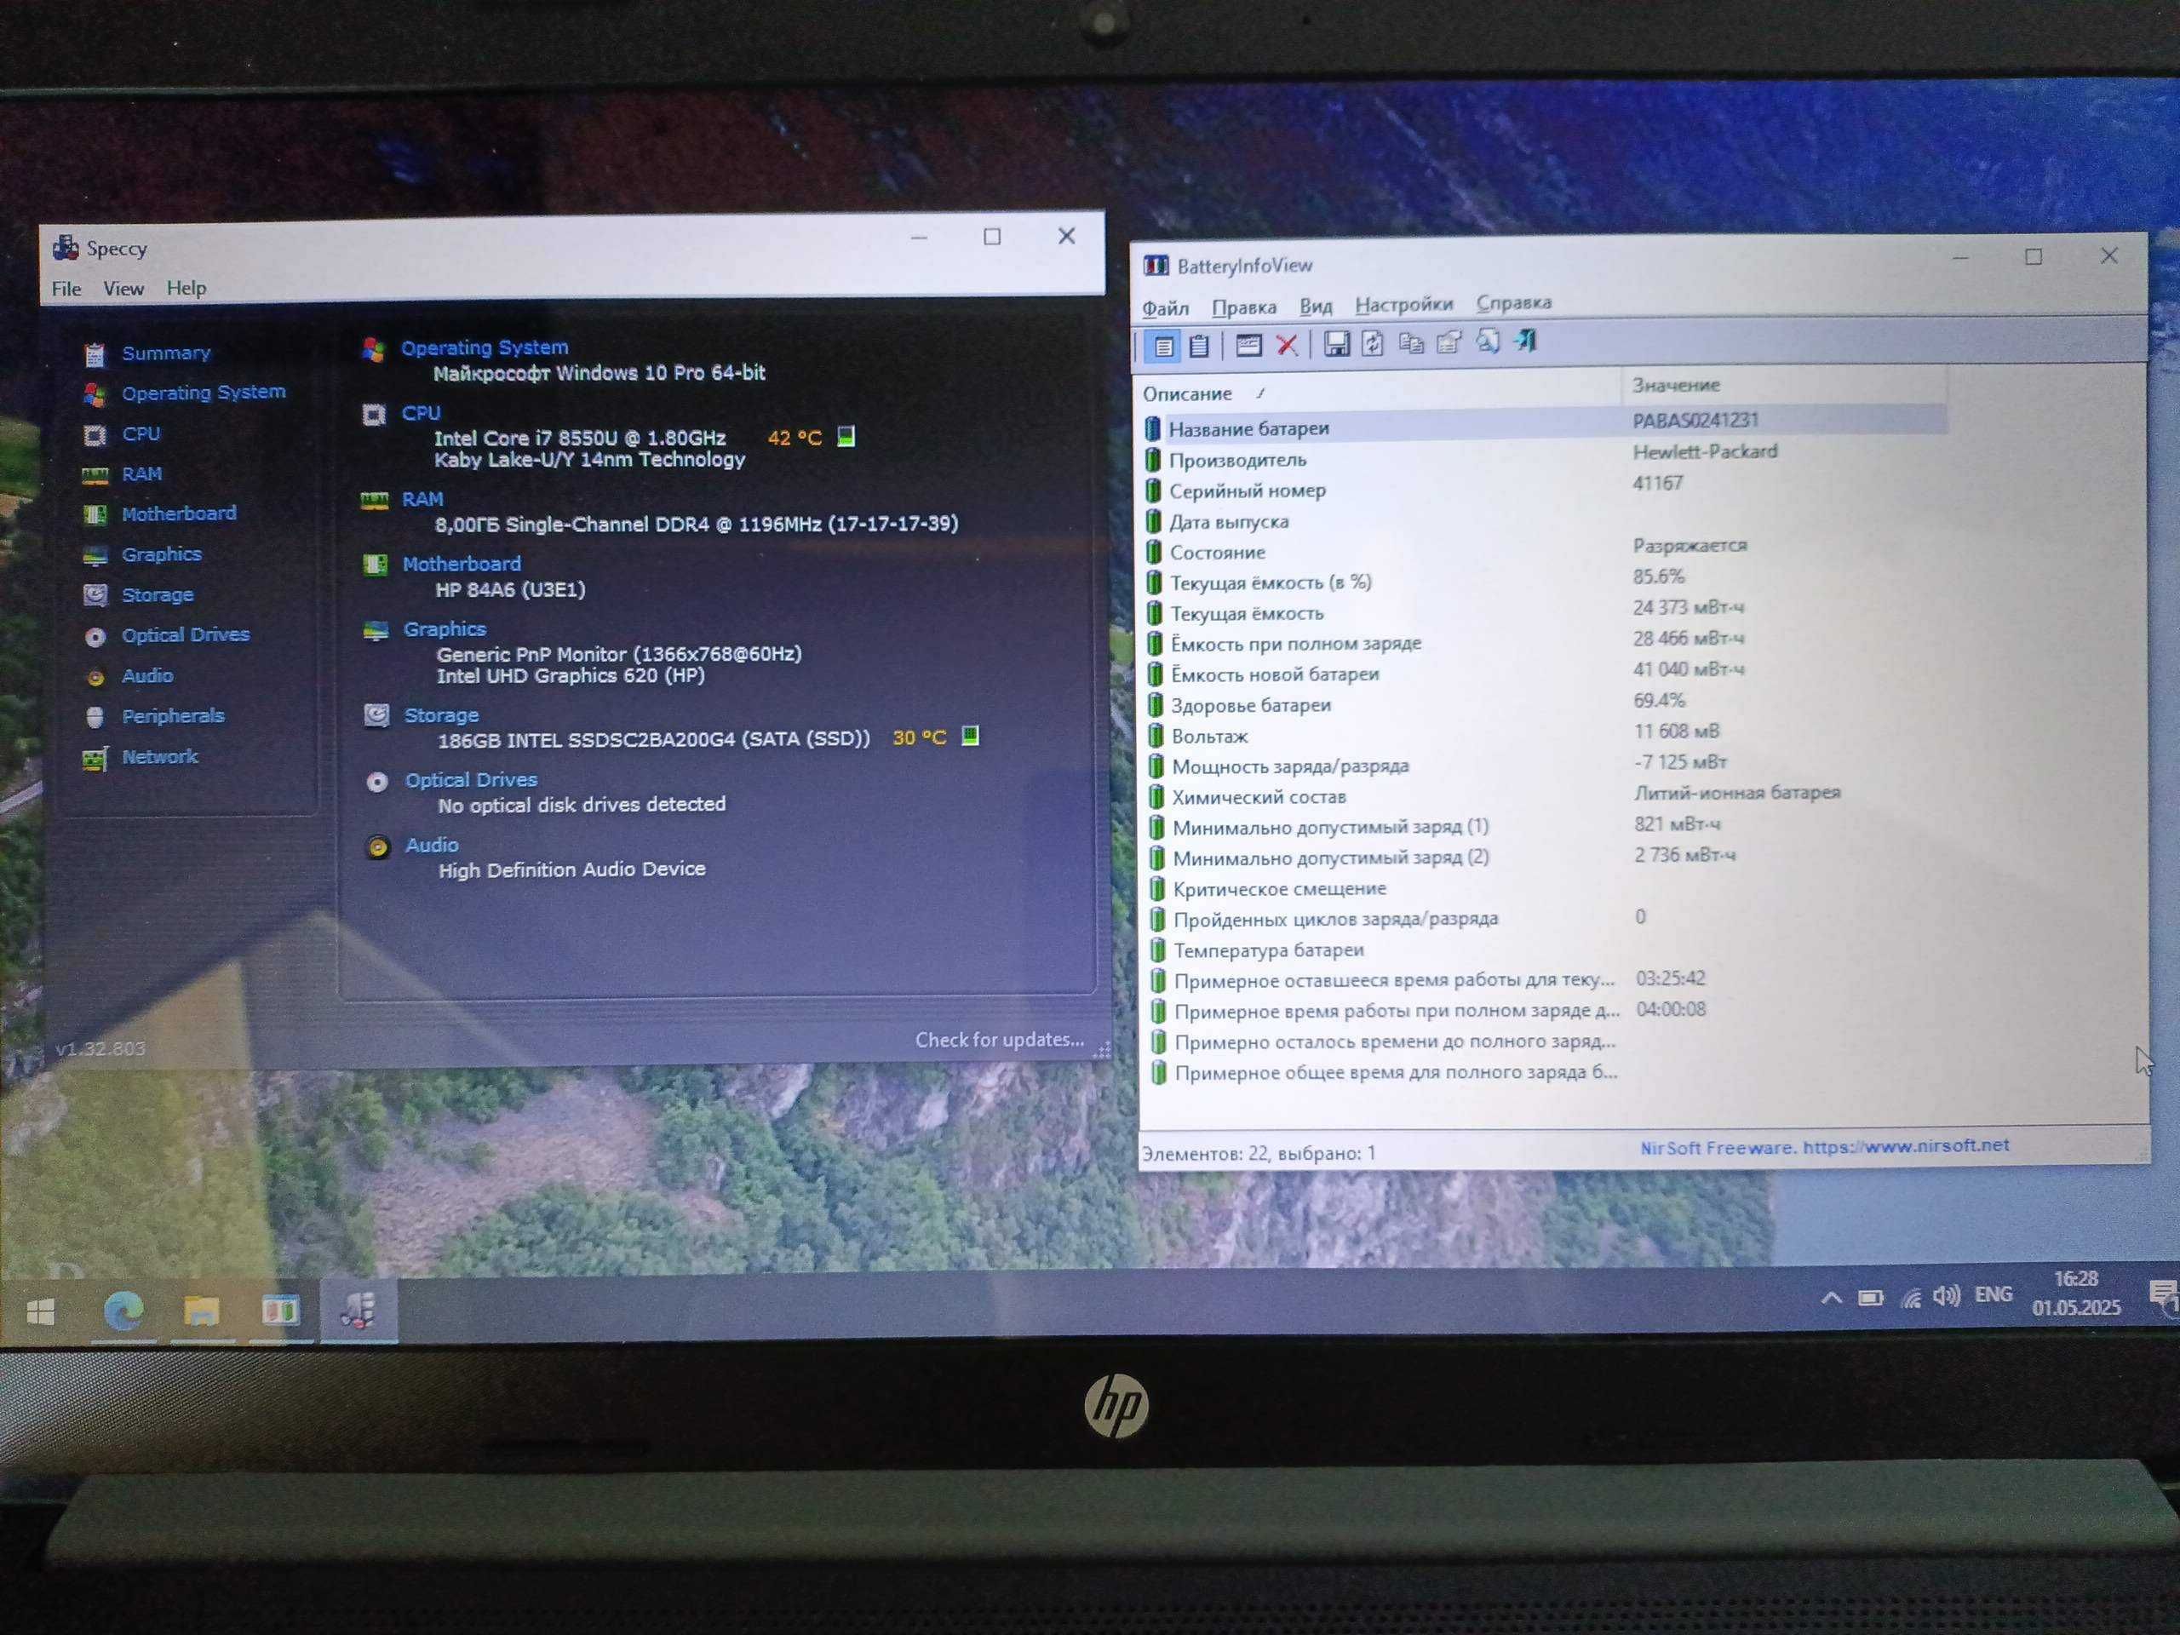Click the Audio heading in Speccy summary
This screenshot has height=1635, width=2180.
(432, 845)
